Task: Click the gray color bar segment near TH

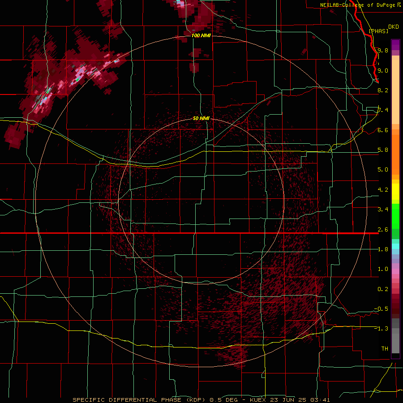Action: (395, 343)
